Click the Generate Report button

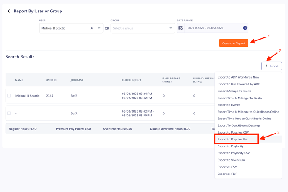tap(233, 43)
